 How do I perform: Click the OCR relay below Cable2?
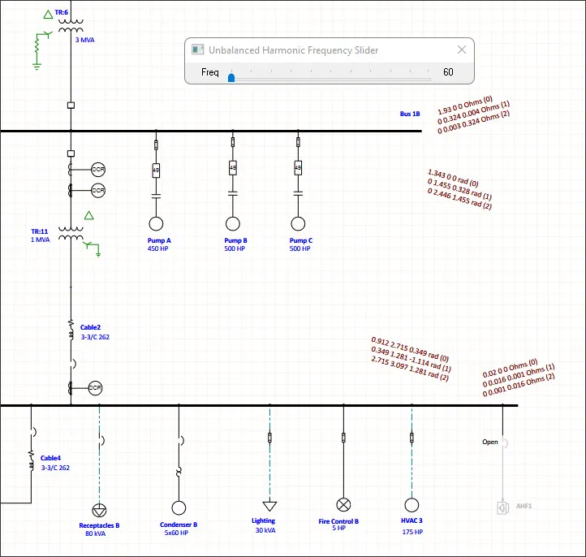click(x=95, y=387)
